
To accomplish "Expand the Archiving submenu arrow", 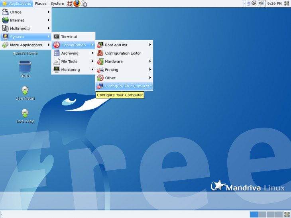I will 92,53.
